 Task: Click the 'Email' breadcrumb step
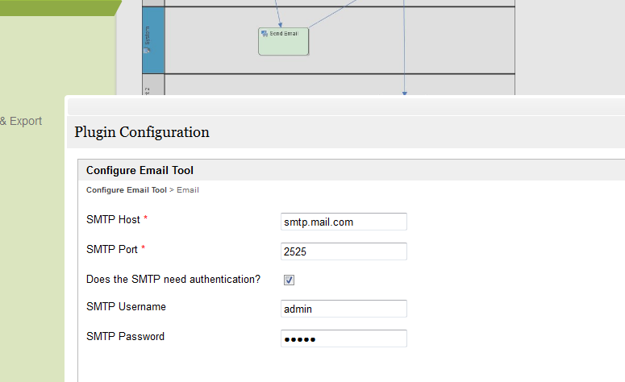(x=188, y=190)
